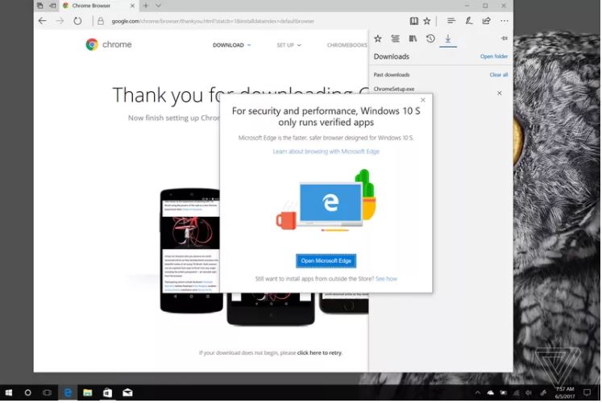Refresh the current page
Screen dimensions: 602x403
coord(77,21)
